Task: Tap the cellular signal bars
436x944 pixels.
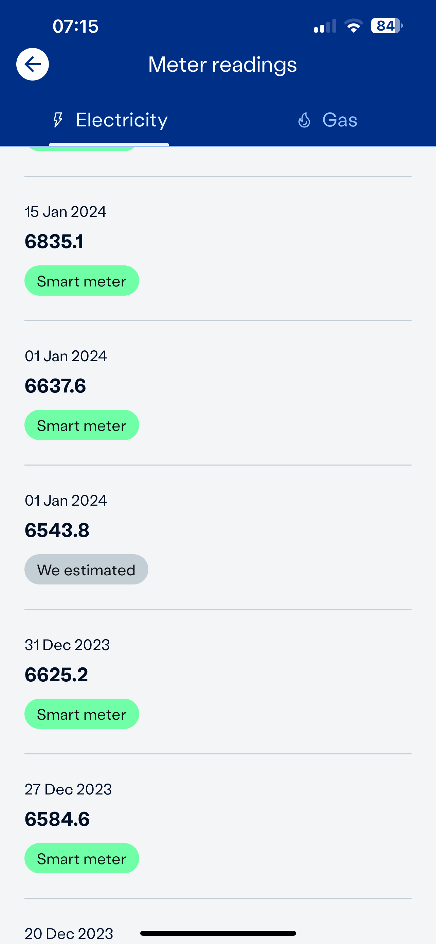Action: point(325,27)
